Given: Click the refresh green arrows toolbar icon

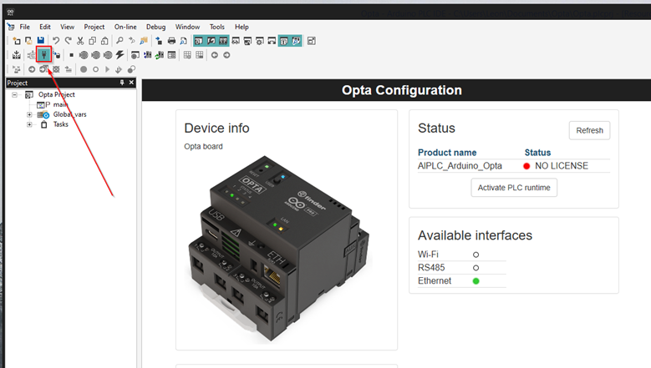Looking at the screenshot, I should point(160,55).
